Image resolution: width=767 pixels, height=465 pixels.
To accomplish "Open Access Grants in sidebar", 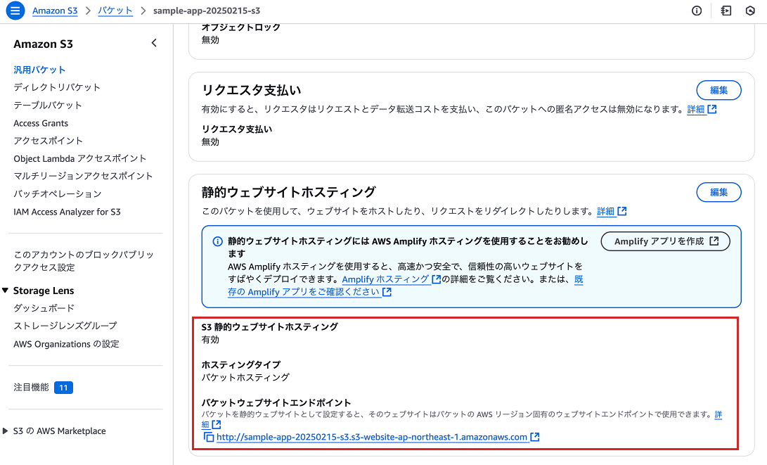I will 41,123.
